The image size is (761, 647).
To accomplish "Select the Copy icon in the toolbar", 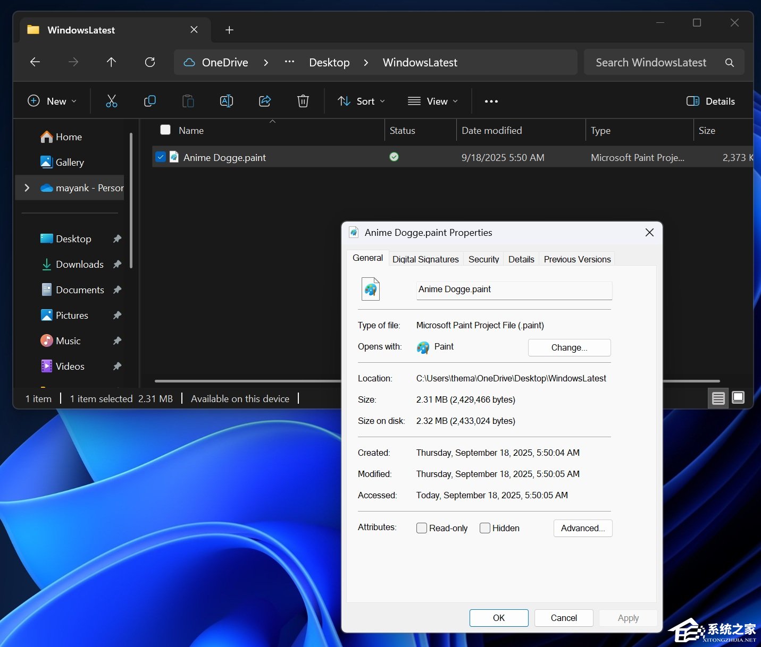I will [x=149, y=101].
